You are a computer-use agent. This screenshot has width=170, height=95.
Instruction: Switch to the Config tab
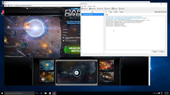(110, 12)
